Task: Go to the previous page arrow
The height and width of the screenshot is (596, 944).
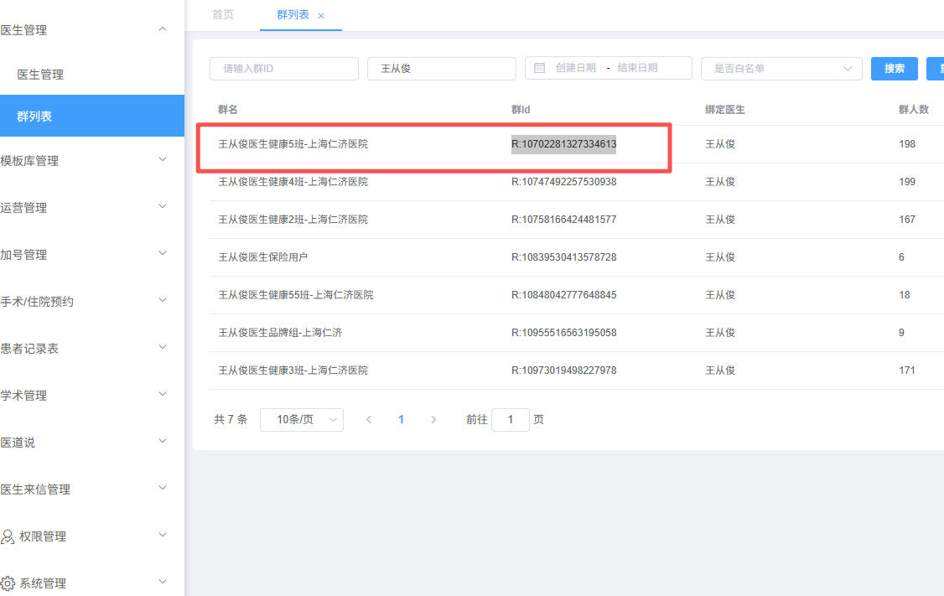Action: pos(369,420)
